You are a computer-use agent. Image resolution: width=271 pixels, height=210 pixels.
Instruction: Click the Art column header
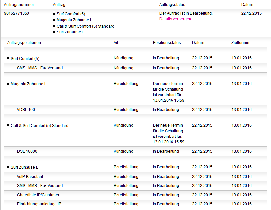point(116,43)
